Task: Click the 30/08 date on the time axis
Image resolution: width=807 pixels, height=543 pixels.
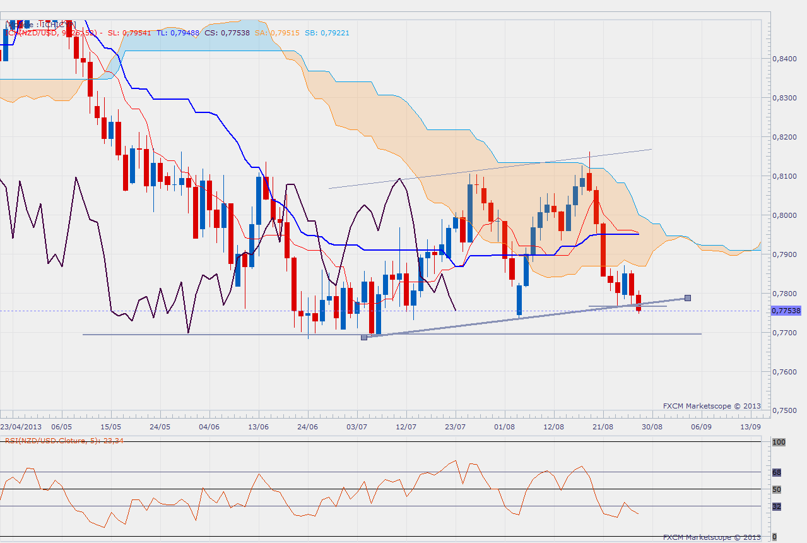Action: [x=652, y=426]
